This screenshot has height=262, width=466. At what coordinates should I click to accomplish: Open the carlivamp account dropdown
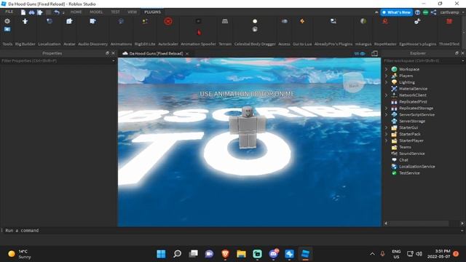[451, 12]
